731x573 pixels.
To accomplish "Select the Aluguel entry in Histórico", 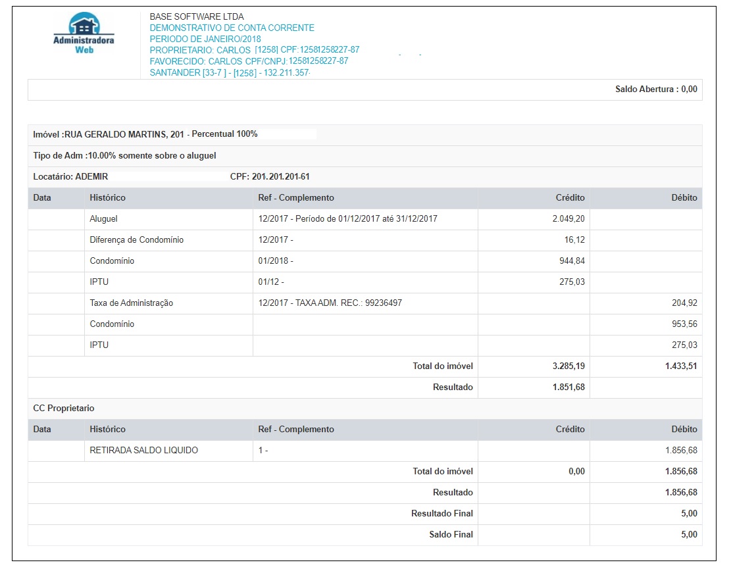I will 103,219.
